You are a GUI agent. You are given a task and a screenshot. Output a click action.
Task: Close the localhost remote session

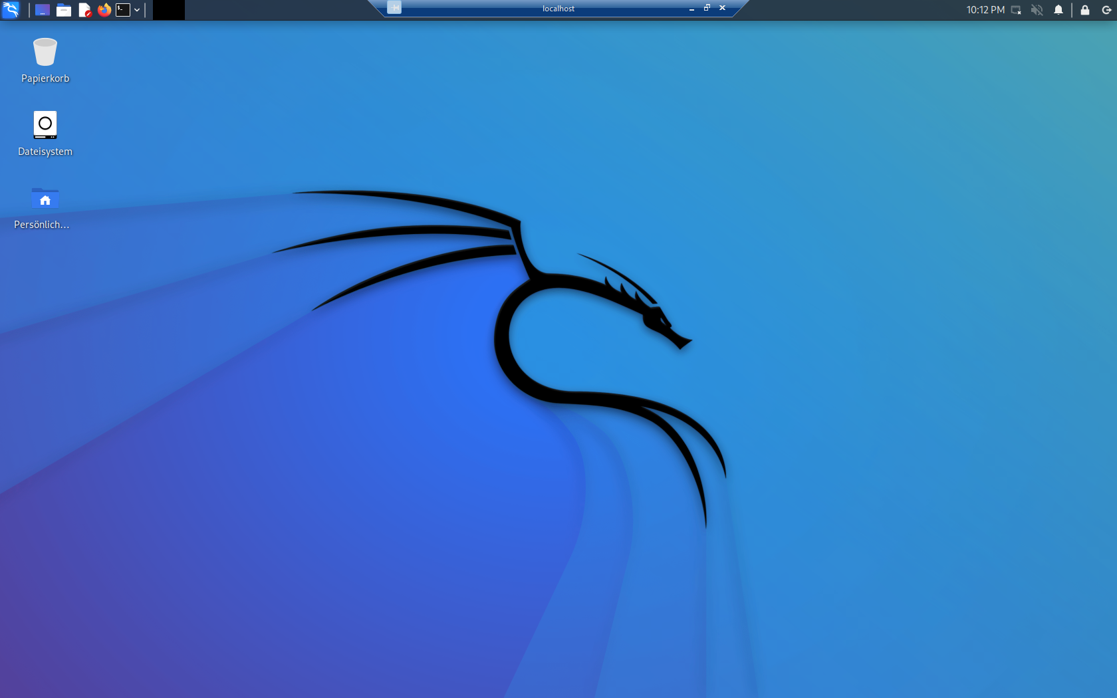coord(722,8)
